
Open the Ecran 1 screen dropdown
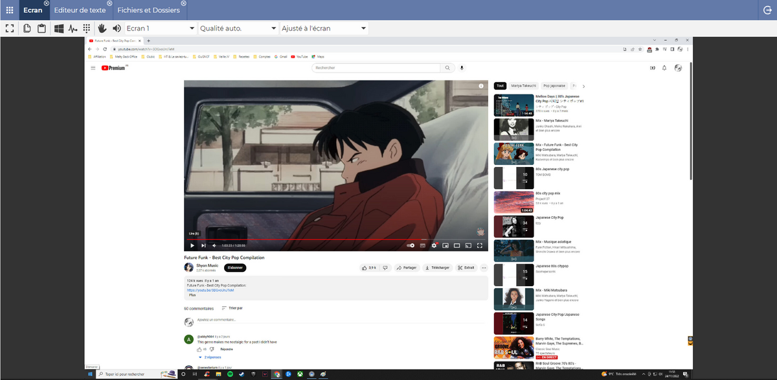[x=160, y=28]
